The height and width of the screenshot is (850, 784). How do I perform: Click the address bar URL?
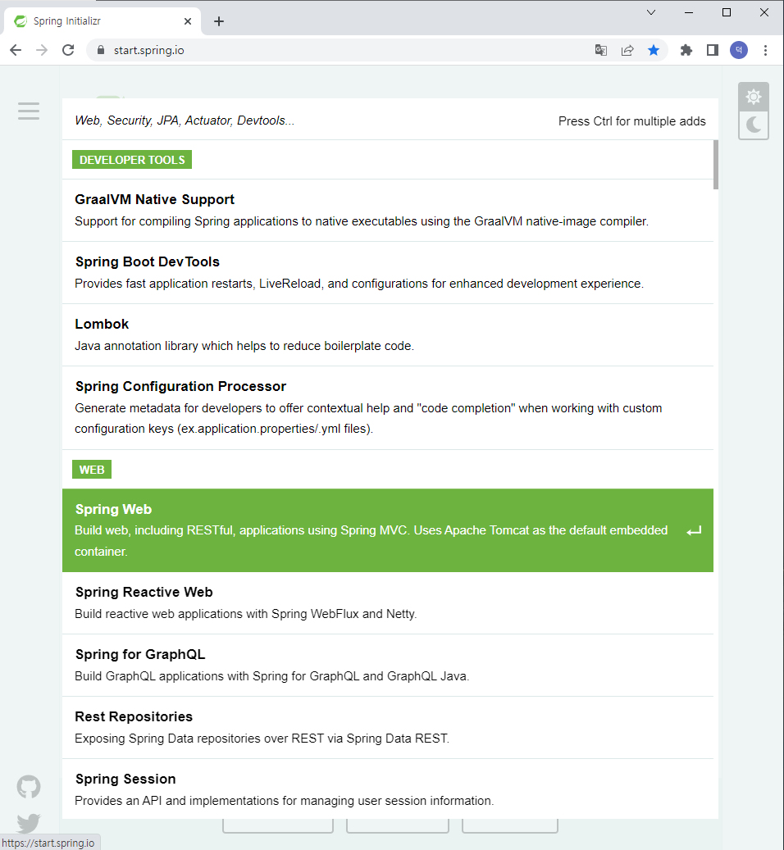coord(149,51)
